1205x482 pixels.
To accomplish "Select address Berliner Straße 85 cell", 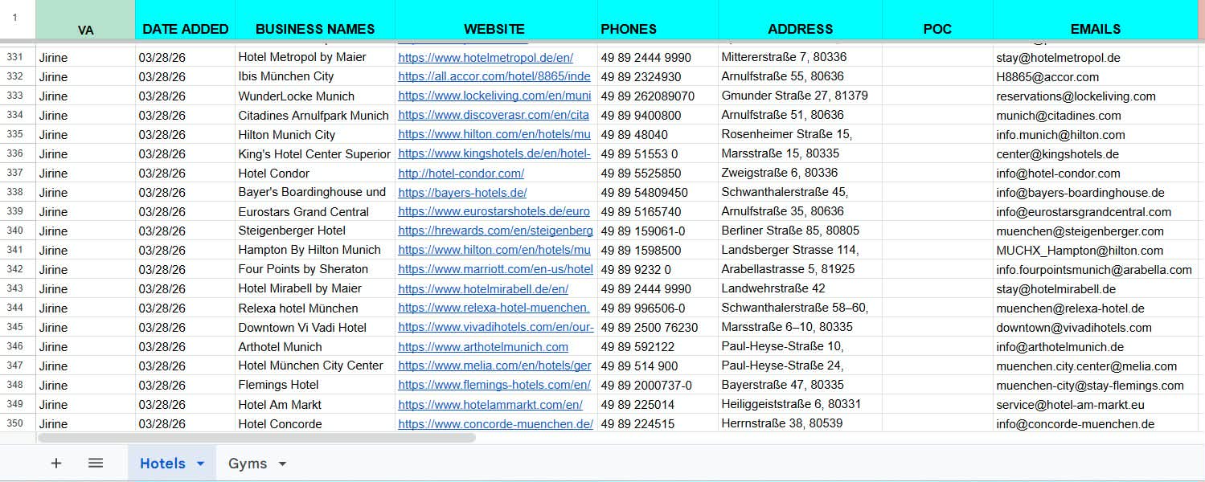I will 801,231.
